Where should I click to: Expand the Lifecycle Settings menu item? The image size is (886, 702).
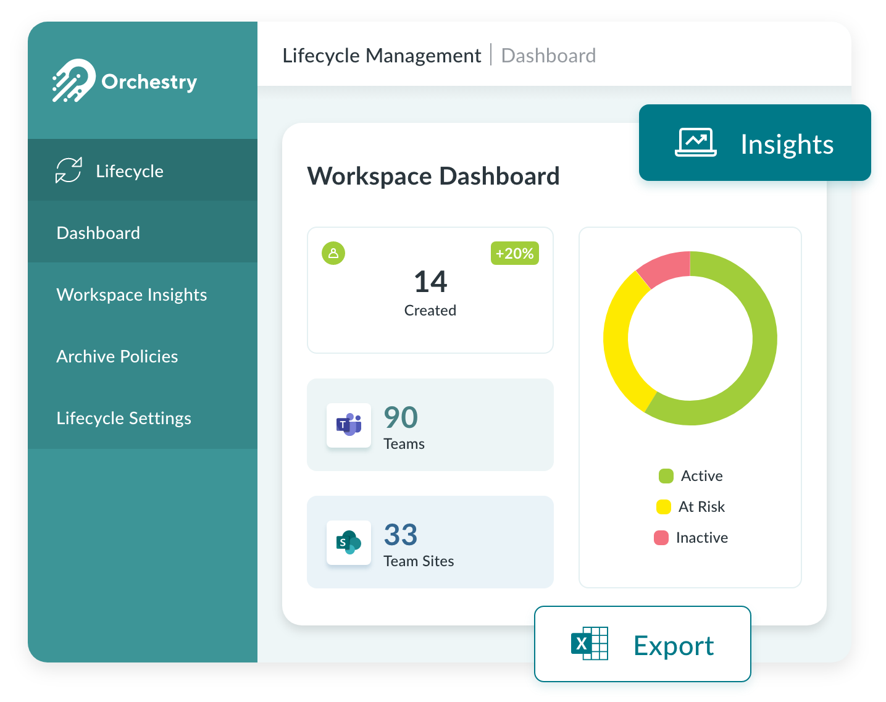[123, 418]
